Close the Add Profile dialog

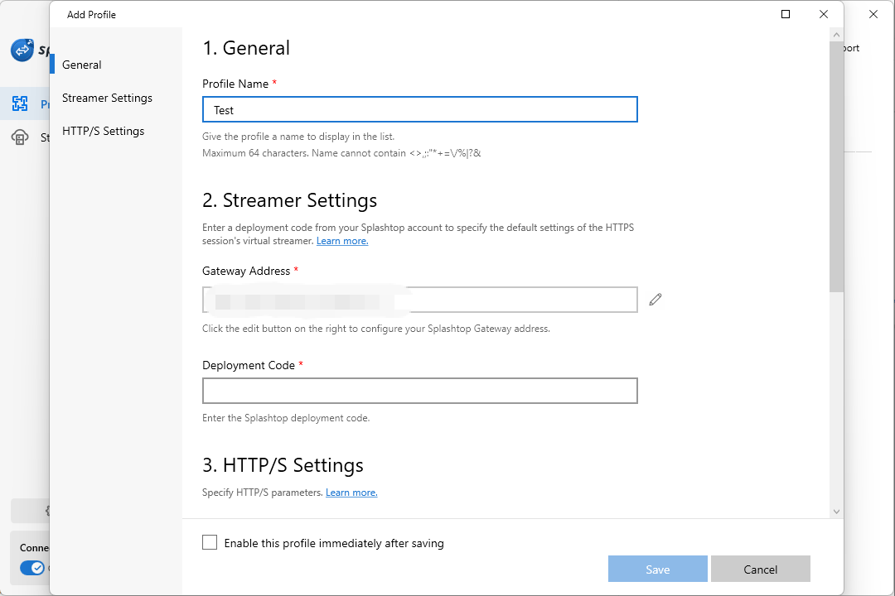[823, 14]
